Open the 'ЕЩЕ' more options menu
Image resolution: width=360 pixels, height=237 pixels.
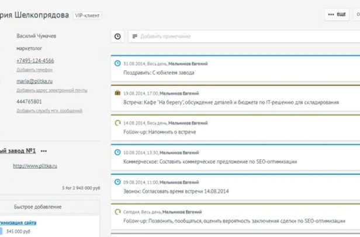coord(337,15)
